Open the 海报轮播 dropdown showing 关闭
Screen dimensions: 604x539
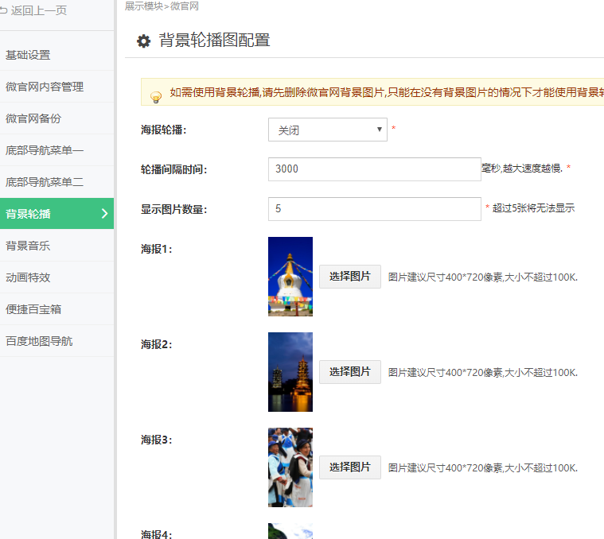pyautogui.click(x=327, y=130)
